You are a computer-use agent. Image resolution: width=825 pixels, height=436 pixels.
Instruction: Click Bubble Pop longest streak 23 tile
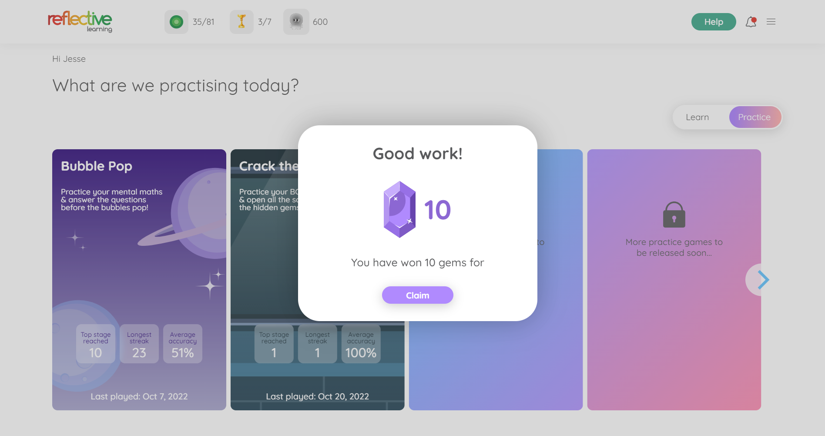point(139,344)
